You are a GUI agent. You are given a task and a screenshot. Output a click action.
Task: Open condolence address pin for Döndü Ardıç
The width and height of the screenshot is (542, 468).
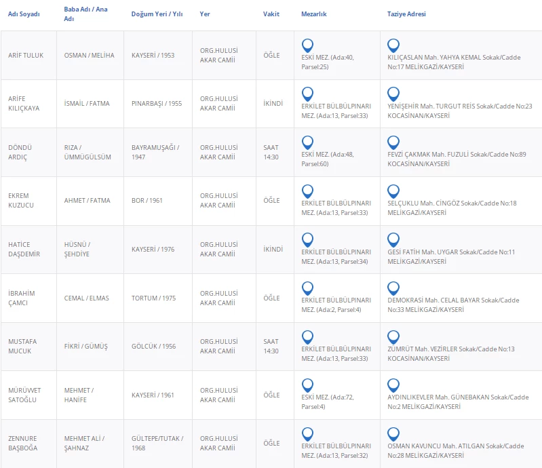393,142
